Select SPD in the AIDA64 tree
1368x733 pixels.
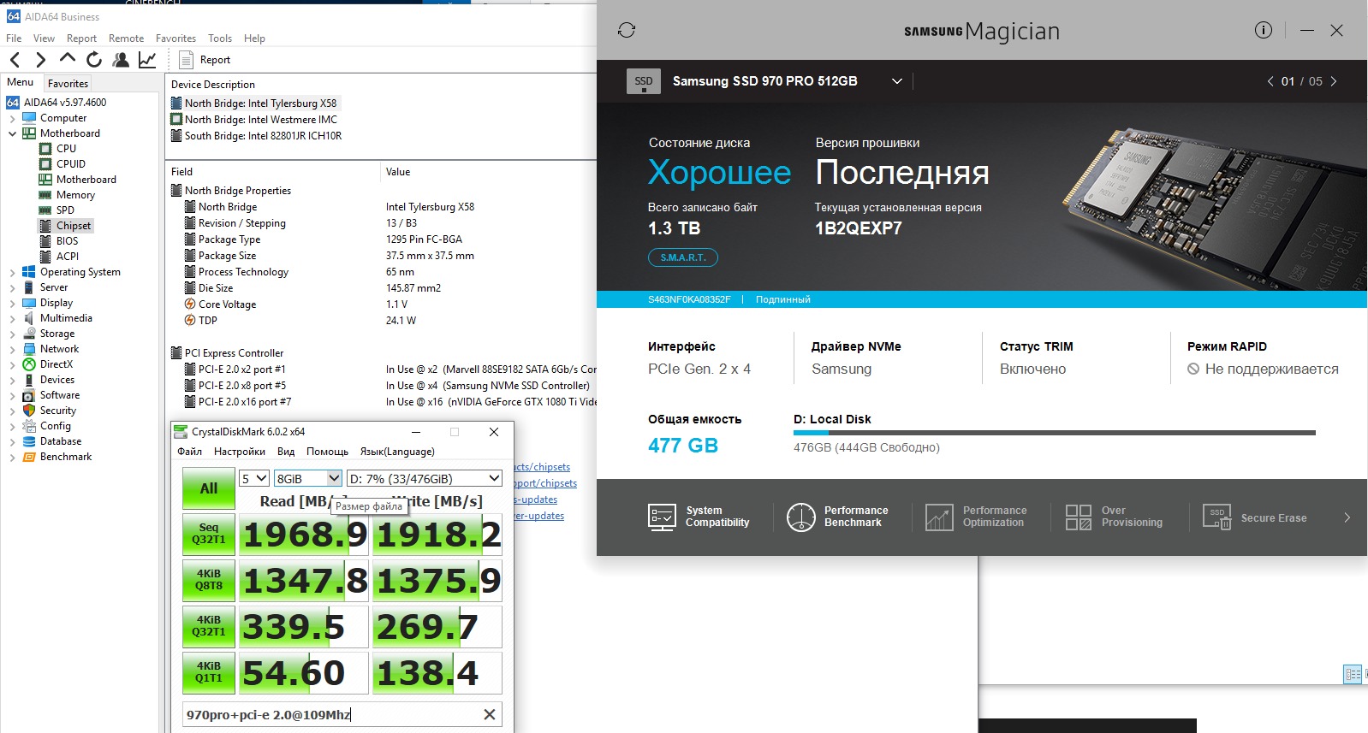point(65,210)
